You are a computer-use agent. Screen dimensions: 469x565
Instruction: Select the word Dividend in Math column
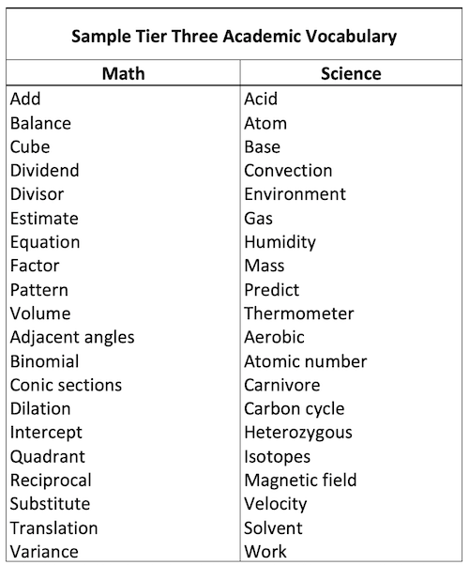(44, 171)
